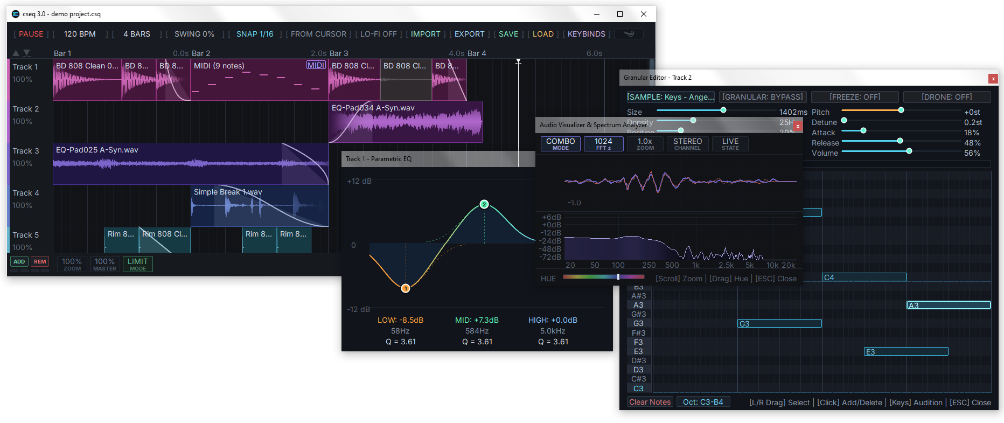1004x423 pixels.
Task: Toggle the Granular BYPASS switch
Action: [763, 97]
